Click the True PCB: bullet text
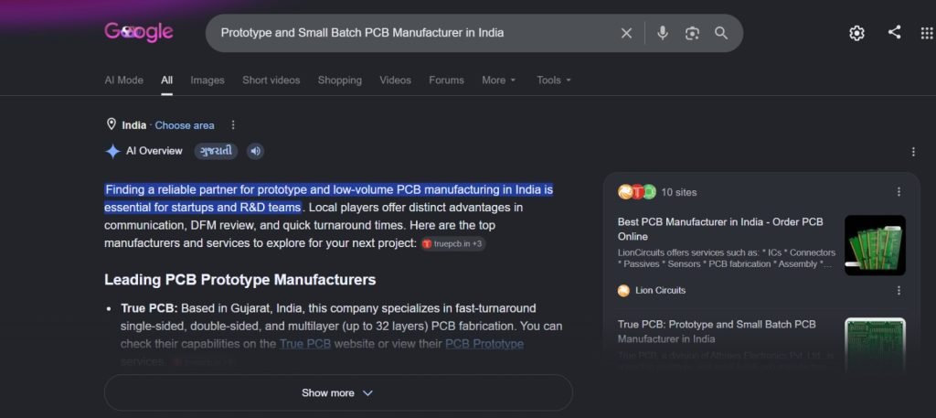 coord(149,309)
